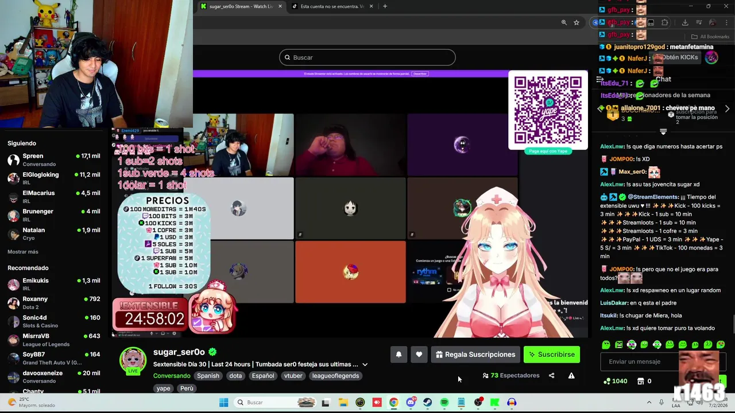Close the sugar_ser0o Stream browser tab
This screenshot has width=735, height=413.
[x=280, y=6]
